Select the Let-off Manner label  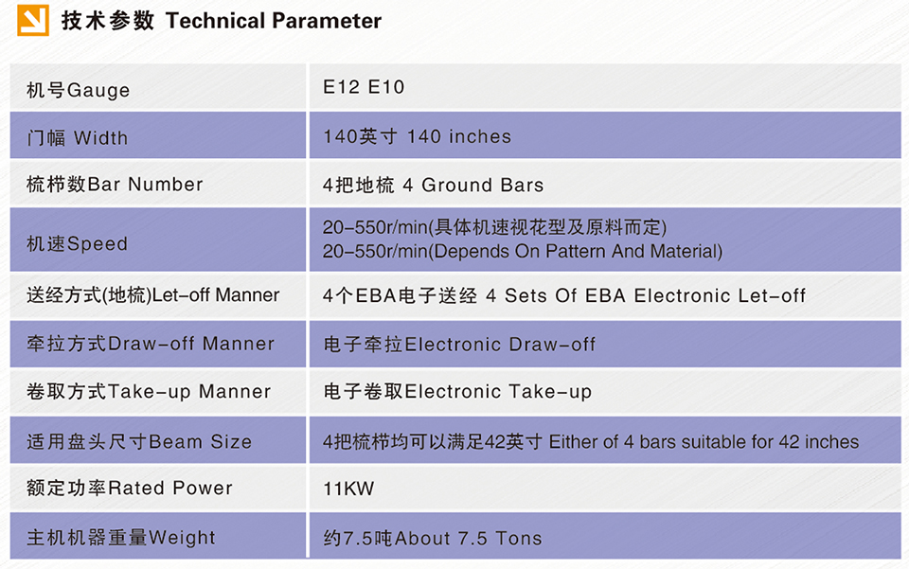click(153, 295)
